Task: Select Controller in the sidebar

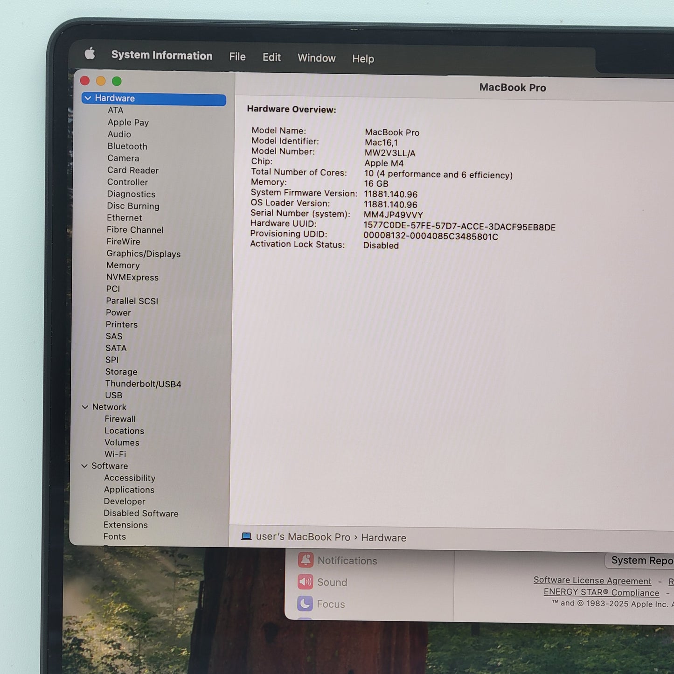Action: 127,182
